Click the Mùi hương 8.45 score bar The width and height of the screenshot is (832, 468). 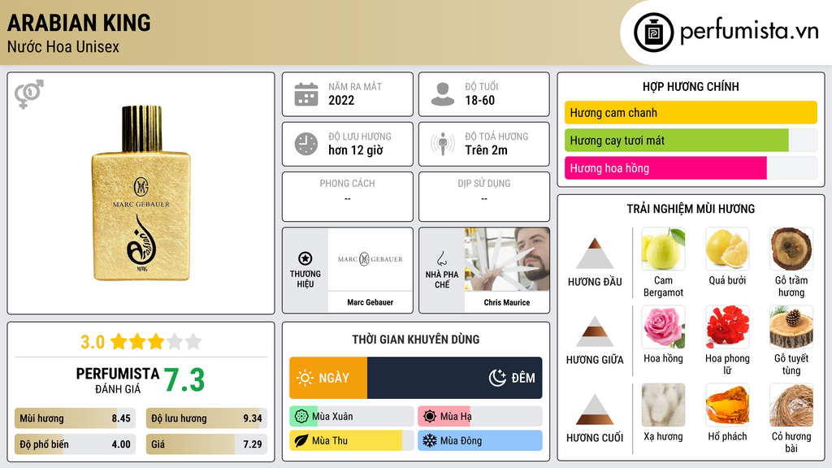coord(76,418)
